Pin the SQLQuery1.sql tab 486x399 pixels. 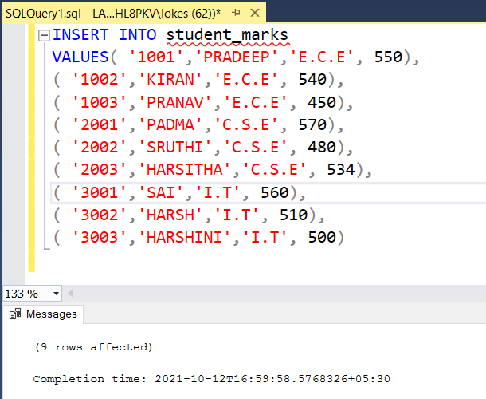click(x=236, y=13)
